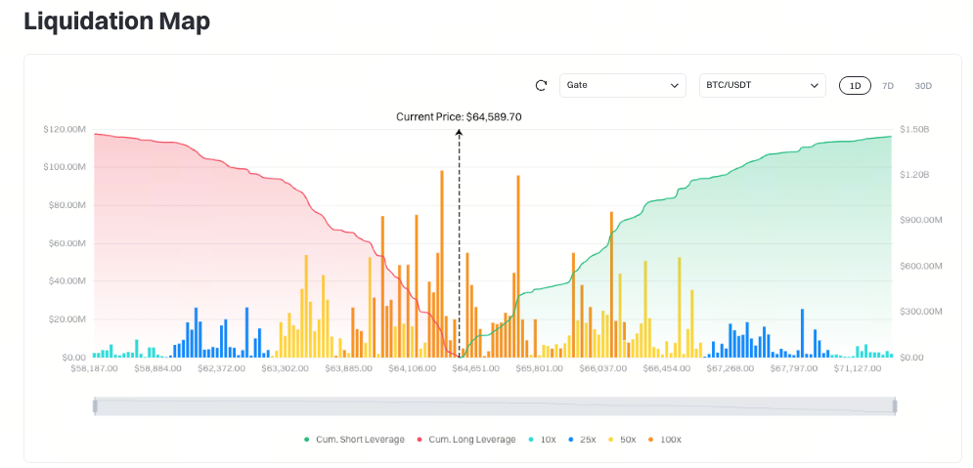Click the $66,454.00 x-axis label

[667, 368]
